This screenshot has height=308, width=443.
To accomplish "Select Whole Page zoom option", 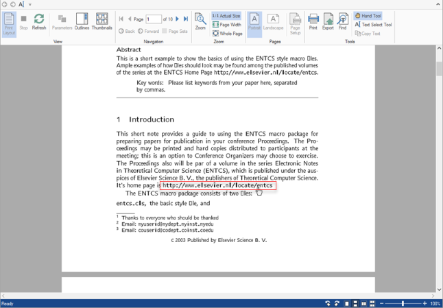I will 227,34.
